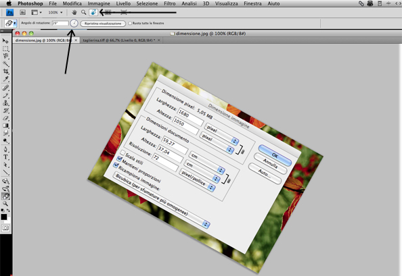This screenshot has height=276, width=402.
Task: Select the Dodge tool
Action: click(5, 141)
